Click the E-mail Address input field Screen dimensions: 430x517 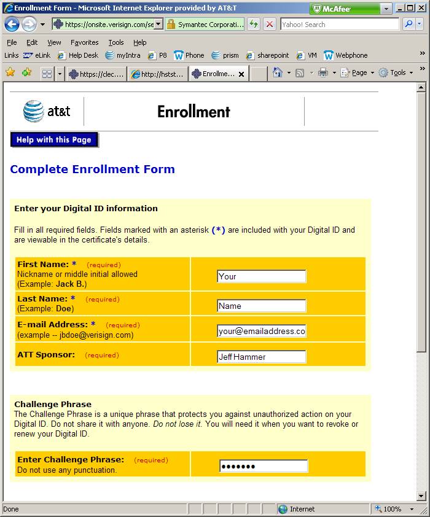262,331
